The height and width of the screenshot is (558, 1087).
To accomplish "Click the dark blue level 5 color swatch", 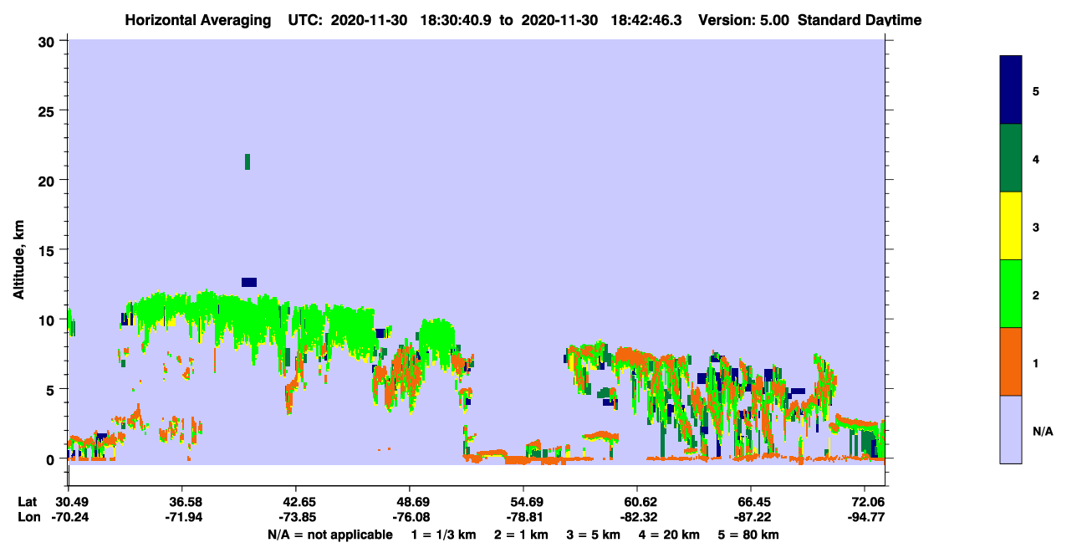I will [x=1011, y=90].
